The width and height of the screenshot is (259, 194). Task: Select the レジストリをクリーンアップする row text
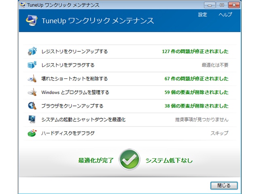pos(74,51)
